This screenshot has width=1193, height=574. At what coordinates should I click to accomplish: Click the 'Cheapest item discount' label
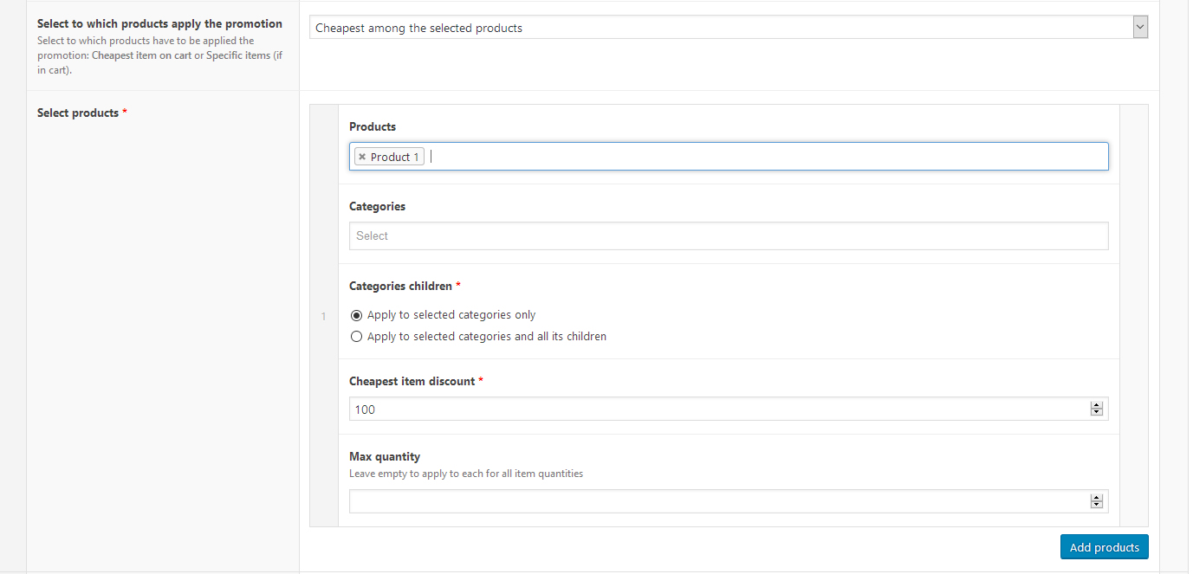412,382
